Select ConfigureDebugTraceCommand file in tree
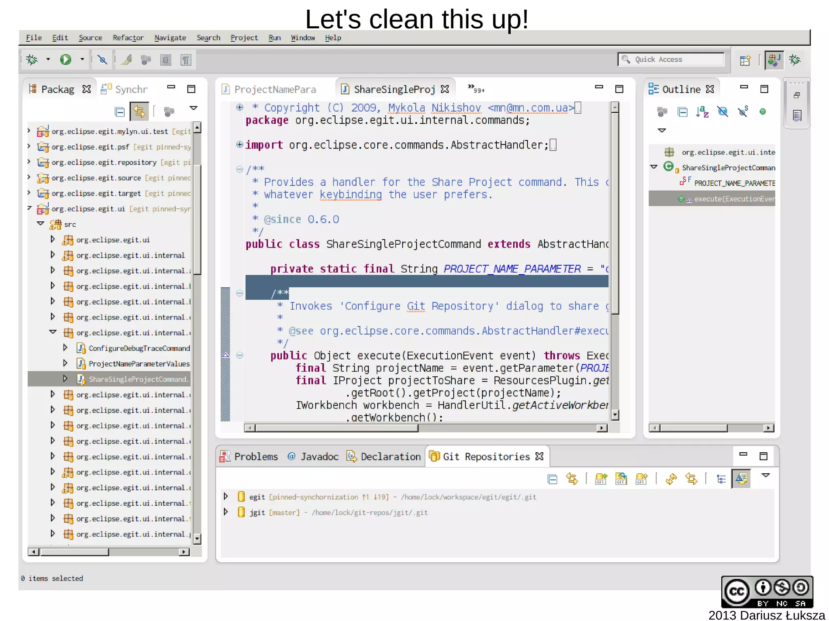This screenshot has height=621, width=829. 139,348
